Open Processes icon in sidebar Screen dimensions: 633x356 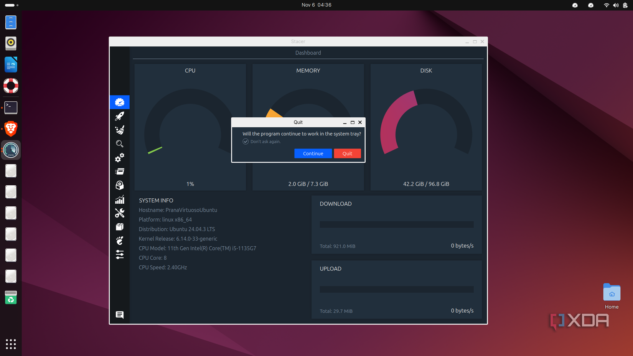[x=120, y=171]
